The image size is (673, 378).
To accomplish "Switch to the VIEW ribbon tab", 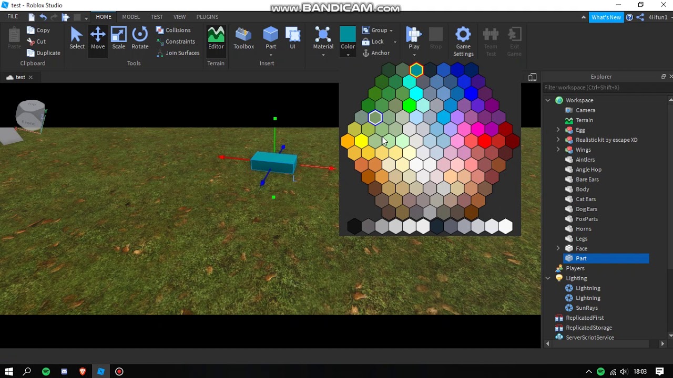I will click(179, 17).
